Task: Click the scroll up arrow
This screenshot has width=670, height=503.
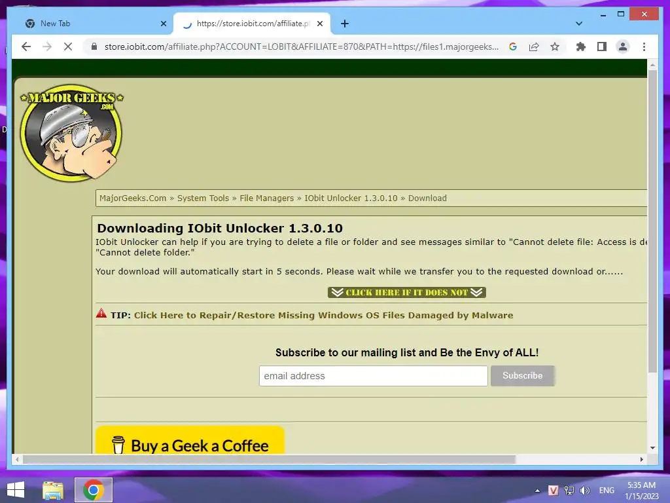Action: (652, 65)
